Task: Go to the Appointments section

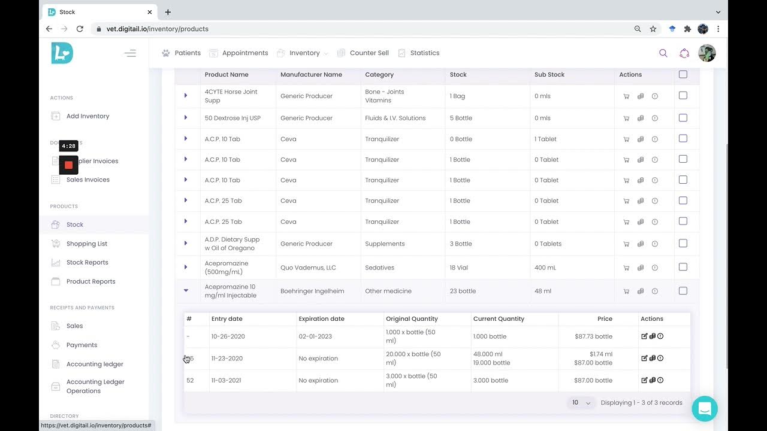Action: click(x=244, y=53)
